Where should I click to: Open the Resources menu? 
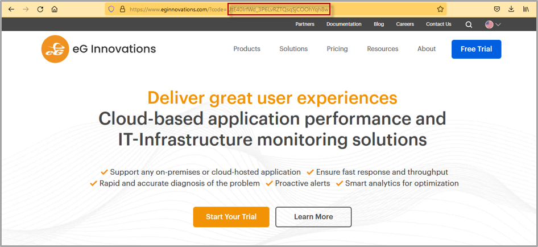click(383, 49)
